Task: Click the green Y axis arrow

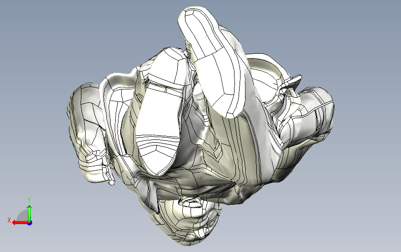Action: click(30, 213)
